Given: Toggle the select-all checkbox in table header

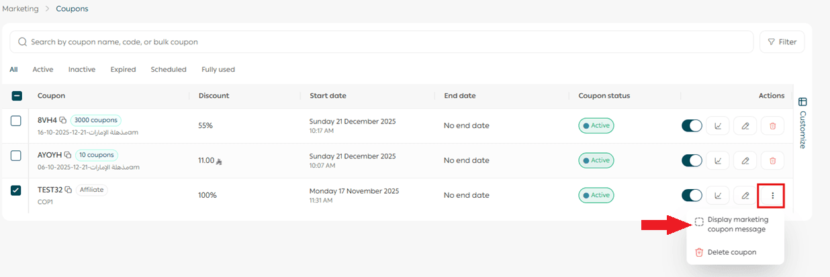Looking at the screenshot, I should tap(17, 96).
